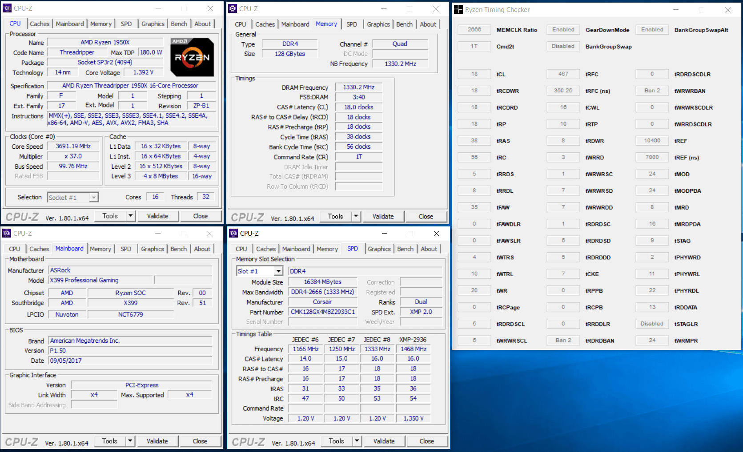Close the Ryzen Timing Checker window
This screenshot has height=452, width=743.
[x=727, y=10]
